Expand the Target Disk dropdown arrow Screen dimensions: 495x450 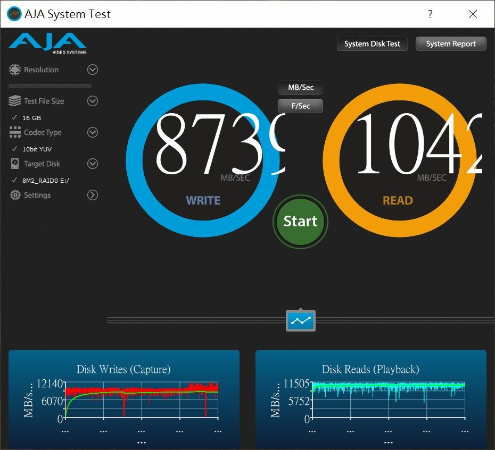[93, 164]
